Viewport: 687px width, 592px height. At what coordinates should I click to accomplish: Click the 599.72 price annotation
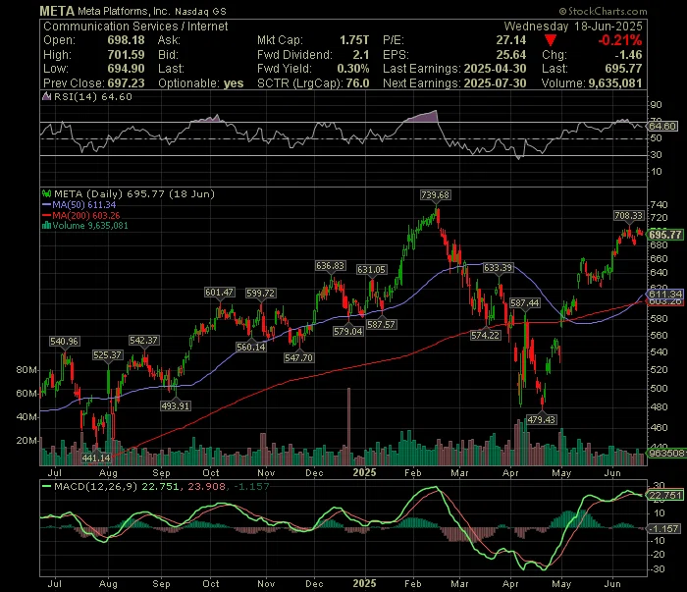click(261, 294)
